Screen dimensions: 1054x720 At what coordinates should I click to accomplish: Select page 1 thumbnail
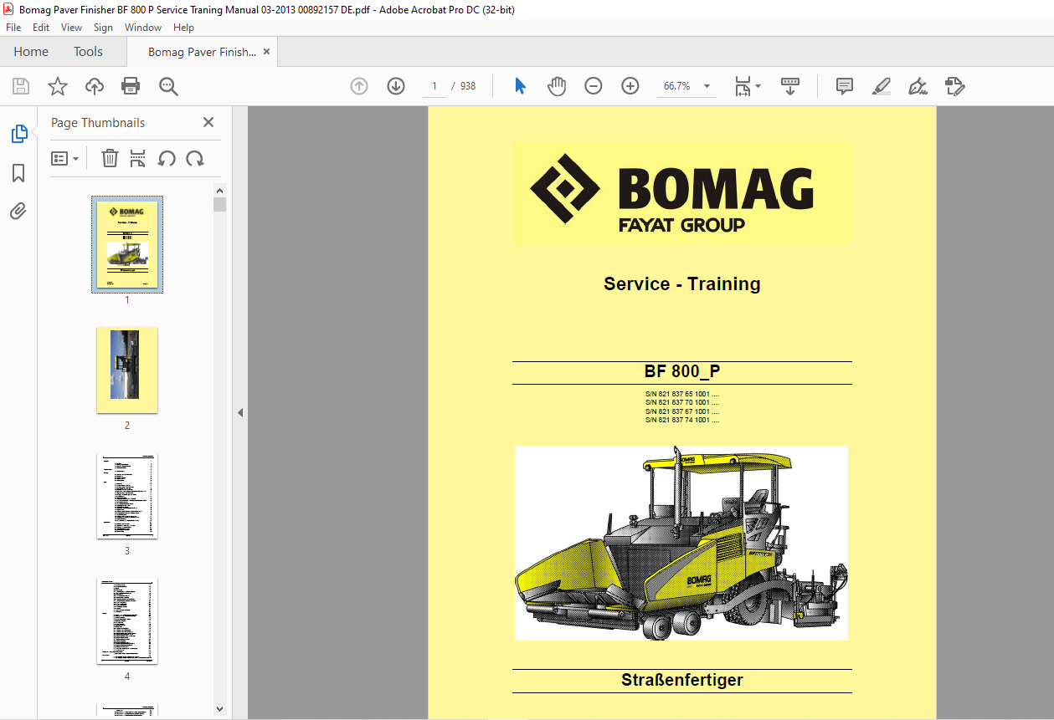(127, 244)
